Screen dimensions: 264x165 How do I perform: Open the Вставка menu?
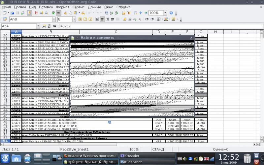[46, 7]
